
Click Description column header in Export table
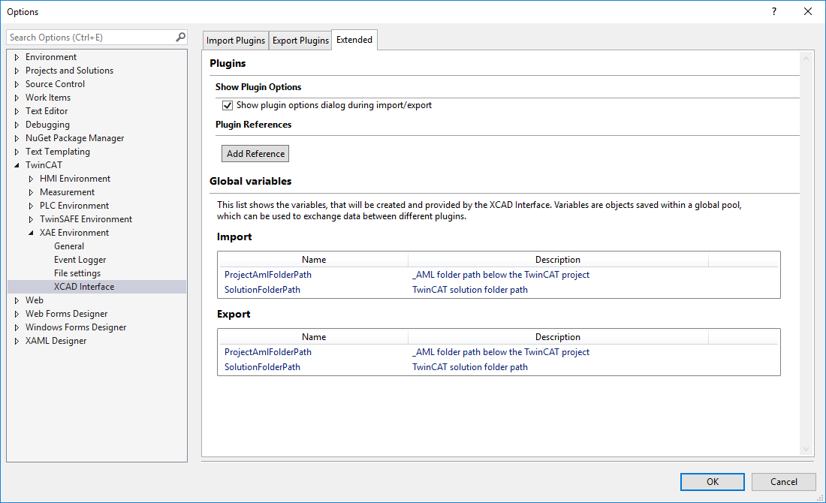558,337
